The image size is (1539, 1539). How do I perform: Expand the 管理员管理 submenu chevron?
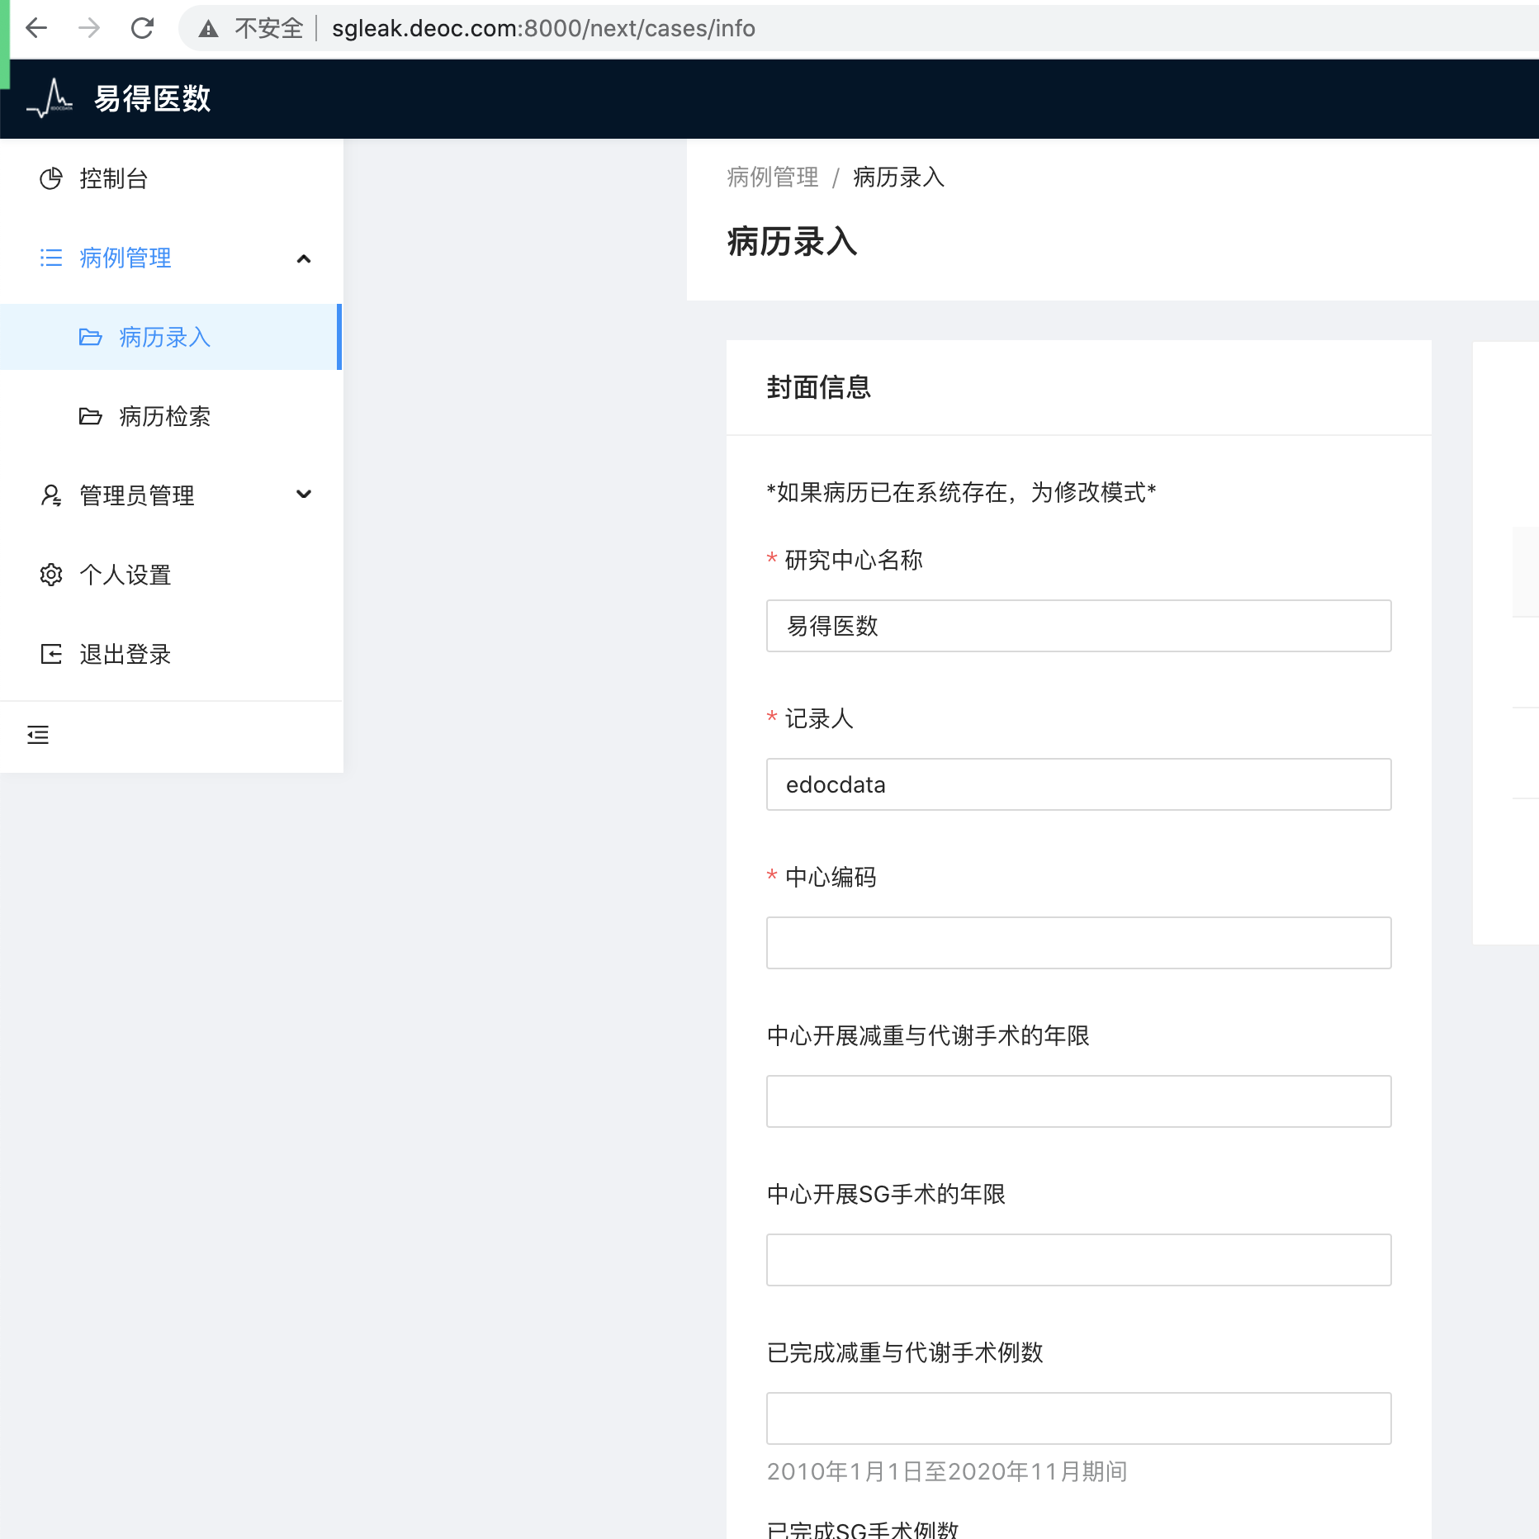pos(303,495)
